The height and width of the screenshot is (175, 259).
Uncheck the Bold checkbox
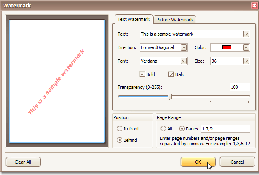(142, 74)
